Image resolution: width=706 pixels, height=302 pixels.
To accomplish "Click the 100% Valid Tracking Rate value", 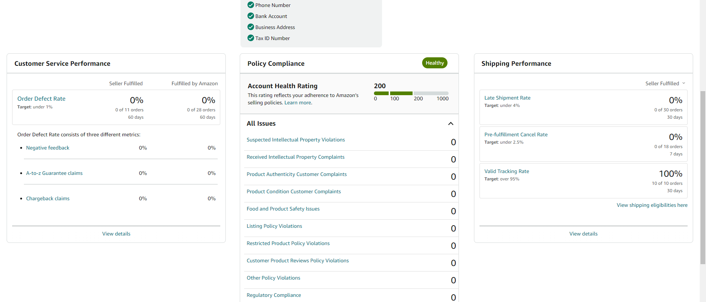I will 670,173.
